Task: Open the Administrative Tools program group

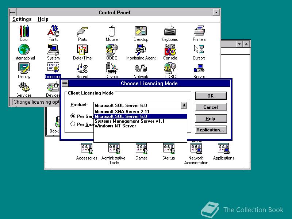Action: click(114, 154)
